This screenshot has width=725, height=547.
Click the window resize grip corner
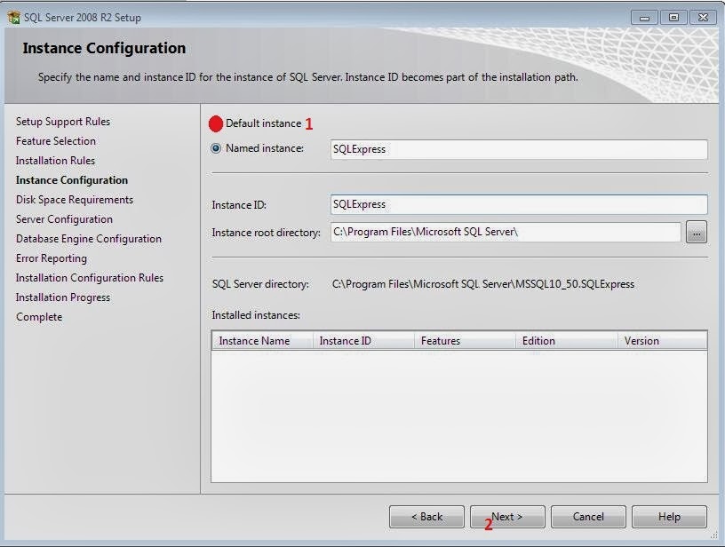point(714,536)
